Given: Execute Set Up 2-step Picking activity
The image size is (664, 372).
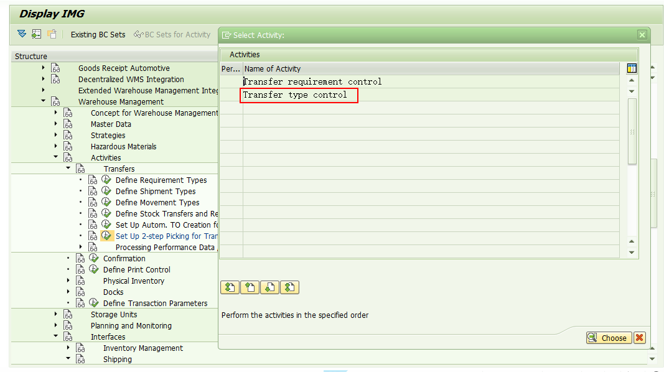Looking at the screenshot, I should point(106,236).
